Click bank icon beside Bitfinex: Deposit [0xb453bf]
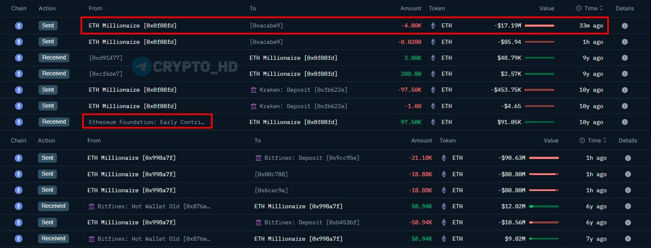 click(259, 223)
